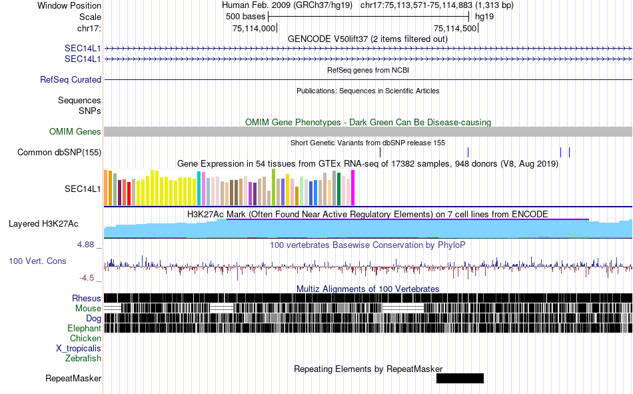Screen dimensions: 633x394
Task: Click the black dbSNP variant marker
Action: tap(380, 153)
